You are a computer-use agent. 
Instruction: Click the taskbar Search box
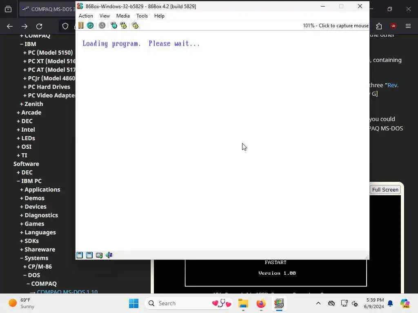[189, 303]
